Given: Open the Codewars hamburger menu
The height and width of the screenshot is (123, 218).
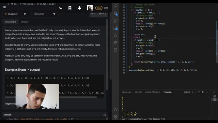Looking at the screenshot, I should point(4,7).
